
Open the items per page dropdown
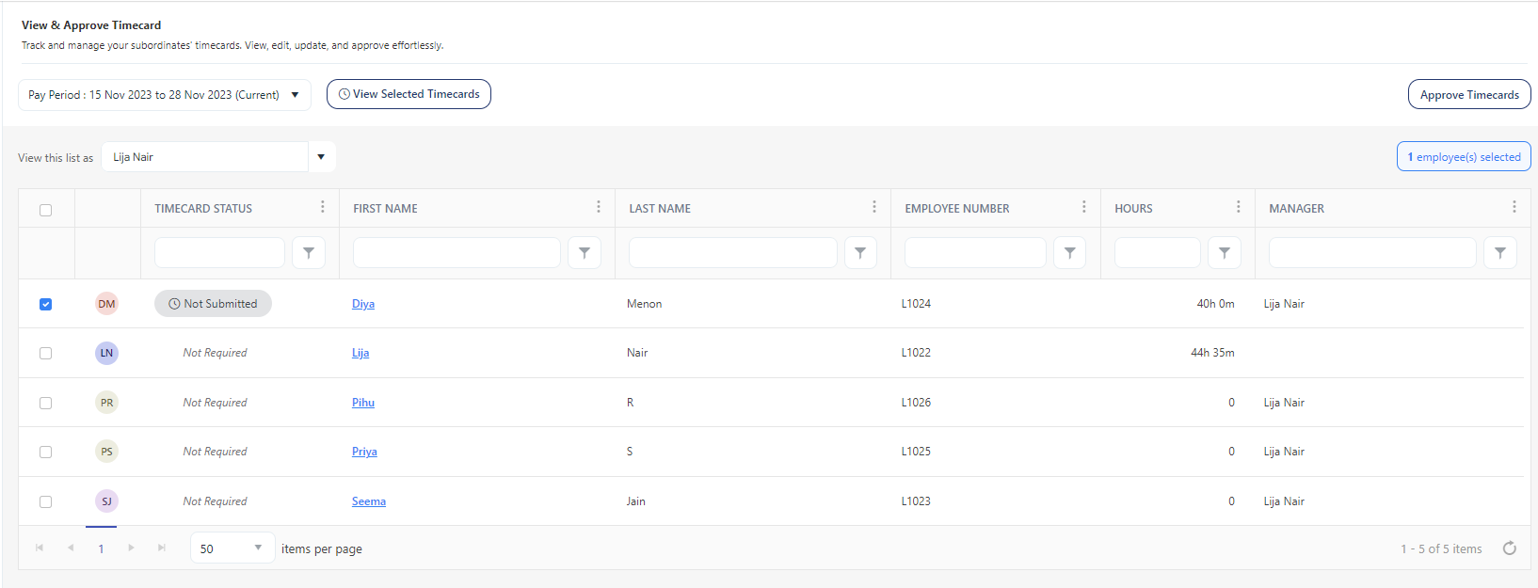click(232, 548)
